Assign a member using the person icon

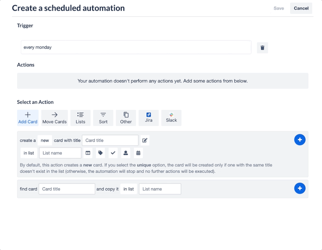pyautogui.click(x=126, y=153)
